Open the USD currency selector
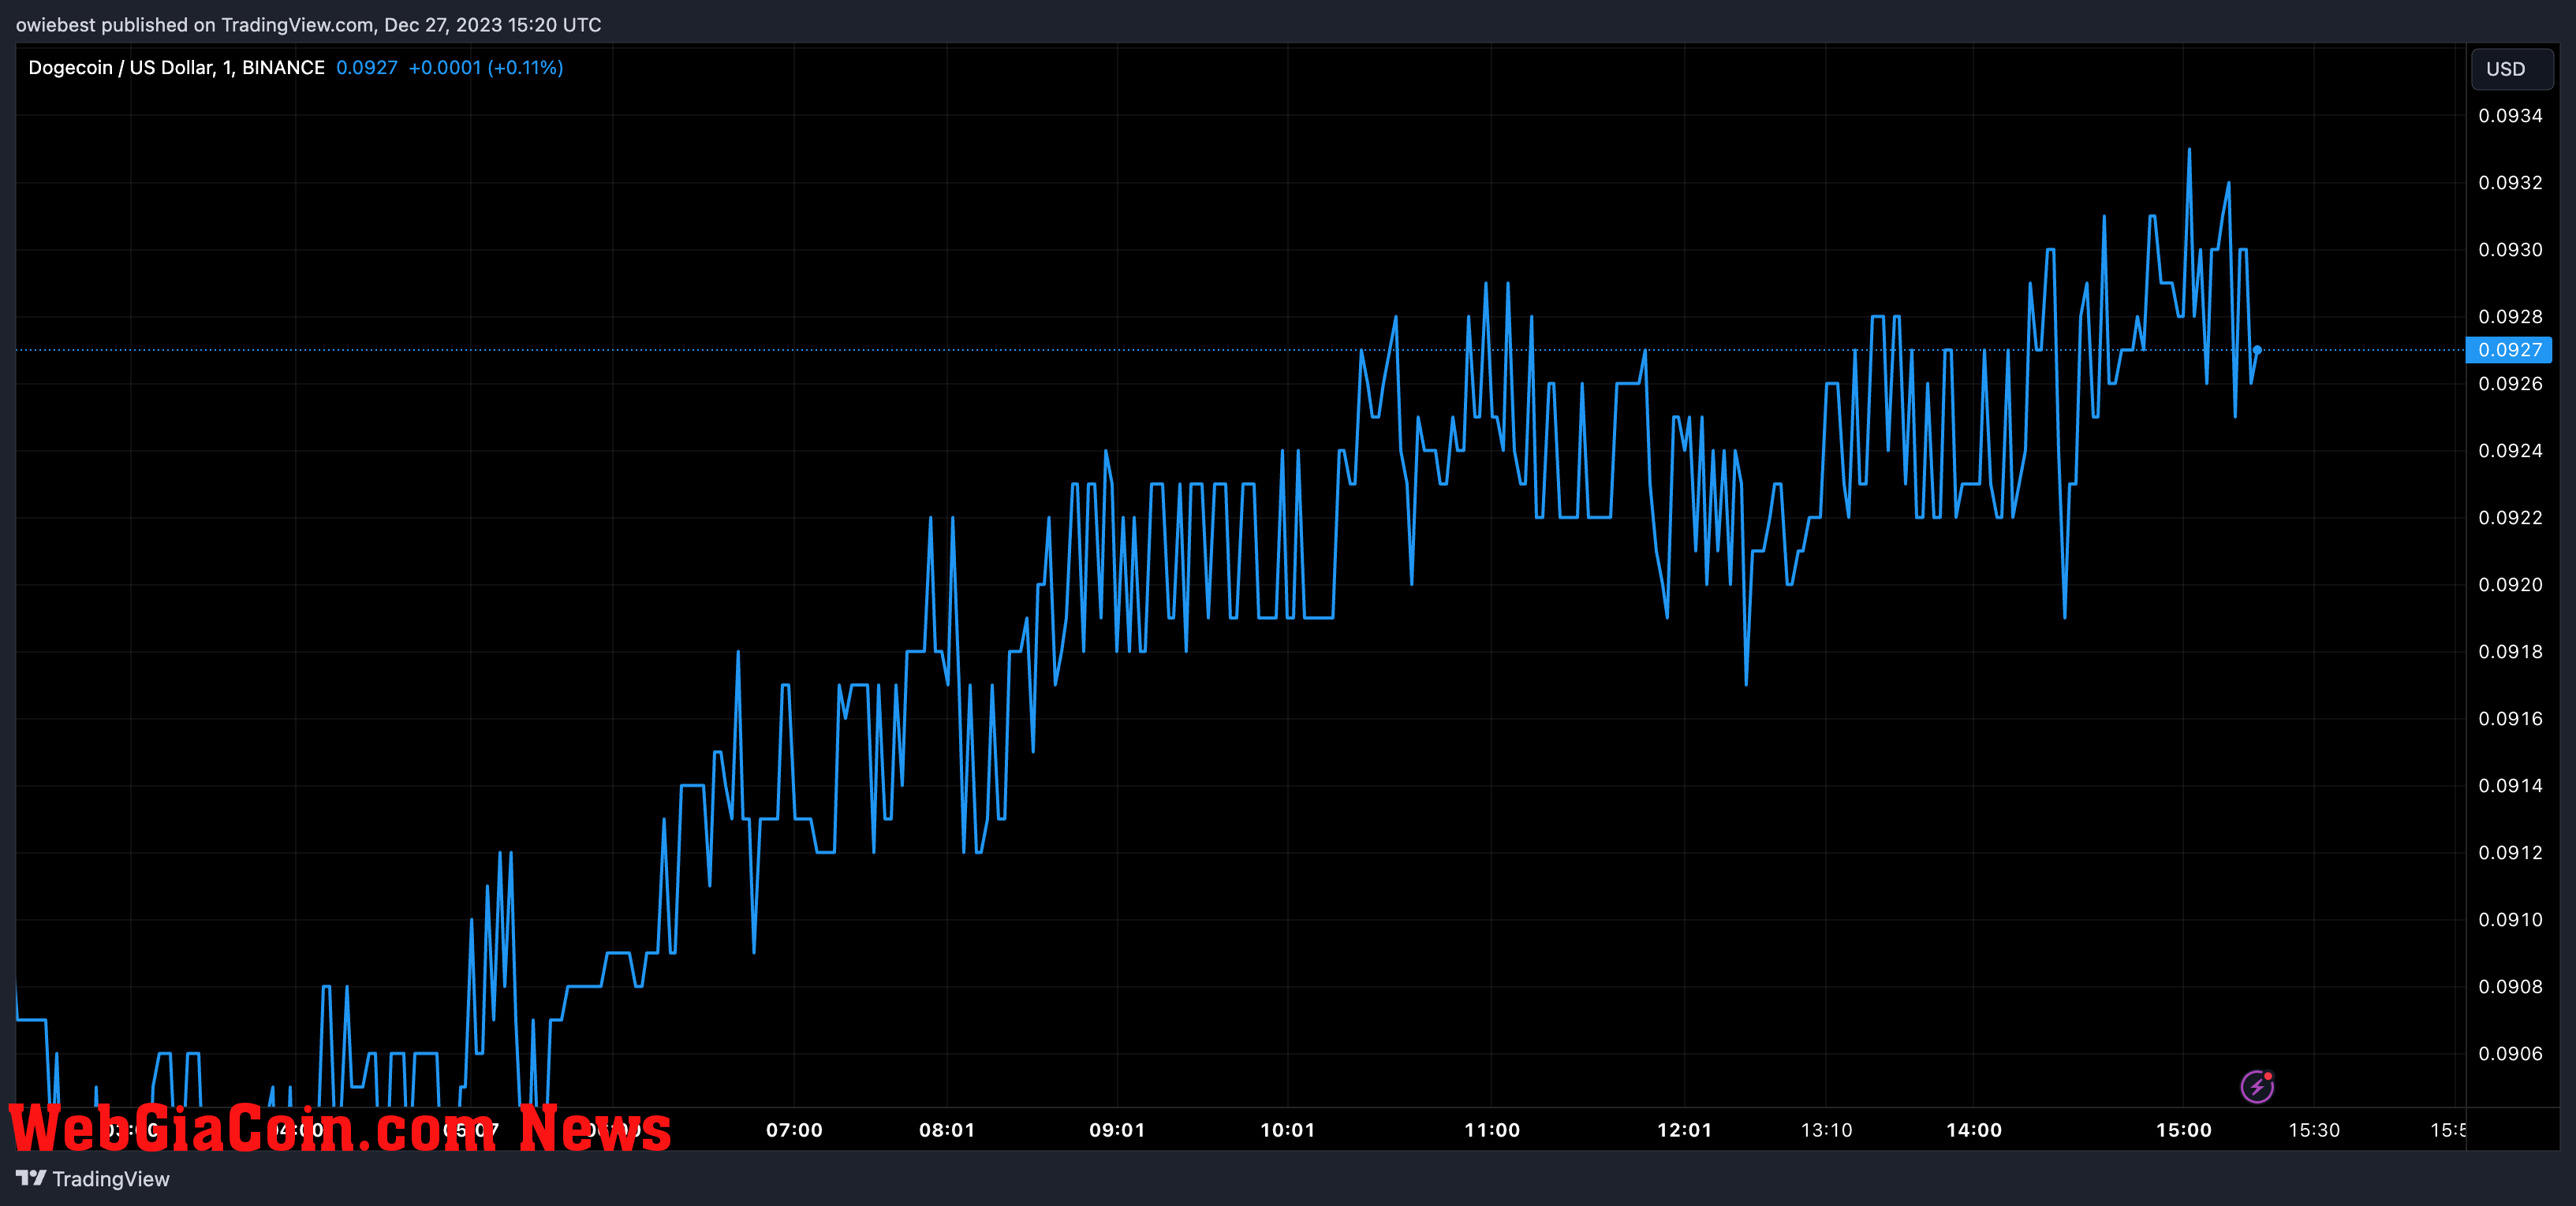2576x1206 pixels. click(2511, 69)
